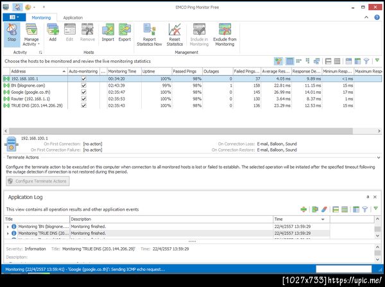Expand the Monitoring 'TRUE DNS' log entry
Viewport: 385px width, 287px height.
8,233
